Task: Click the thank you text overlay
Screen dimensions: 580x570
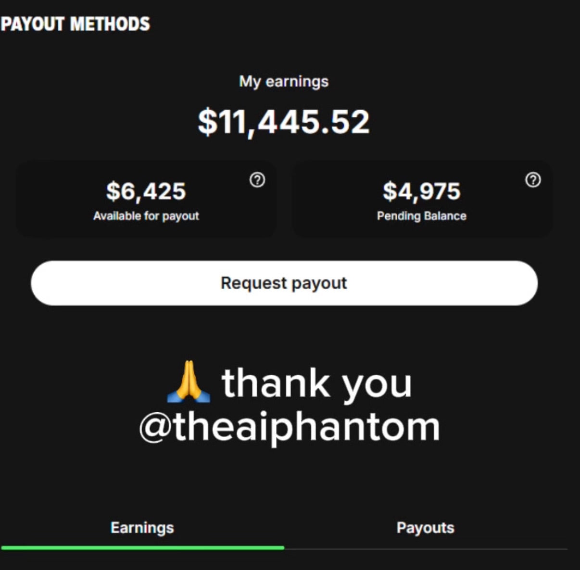Action: point(316,383)
